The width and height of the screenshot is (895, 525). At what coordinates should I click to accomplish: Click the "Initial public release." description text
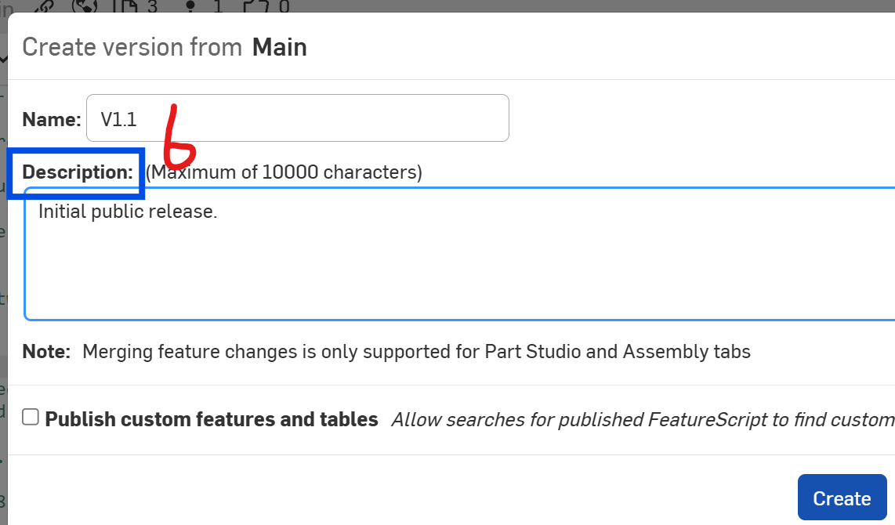coord(127,211)
